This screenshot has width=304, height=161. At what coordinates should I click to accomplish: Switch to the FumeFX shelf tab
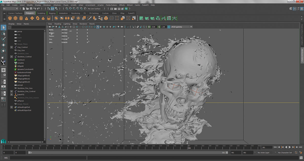coord(131,13)
